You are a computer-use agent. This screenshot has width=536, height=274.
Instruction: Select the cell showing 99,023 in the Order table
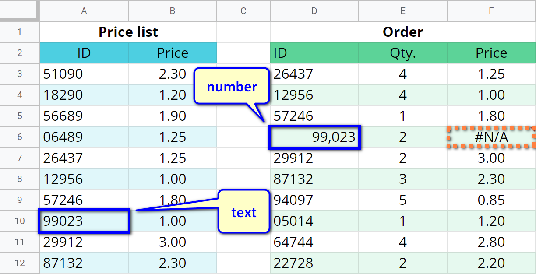coord(314,137)
